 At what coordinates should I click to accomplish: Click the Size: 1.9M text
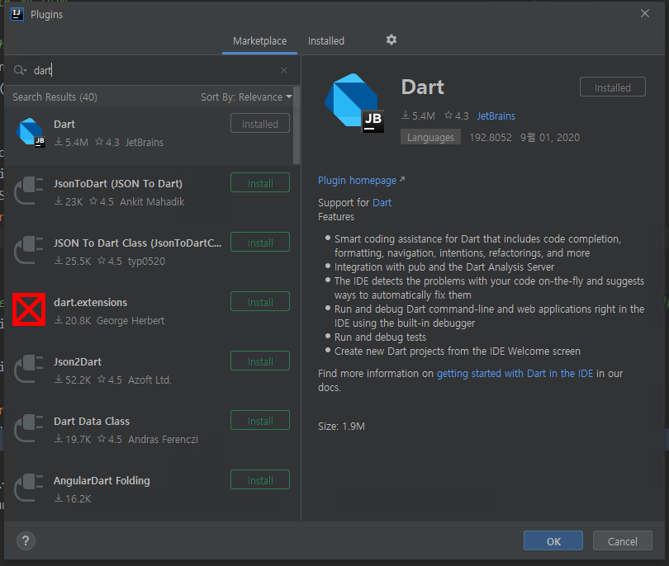point(341,427)
